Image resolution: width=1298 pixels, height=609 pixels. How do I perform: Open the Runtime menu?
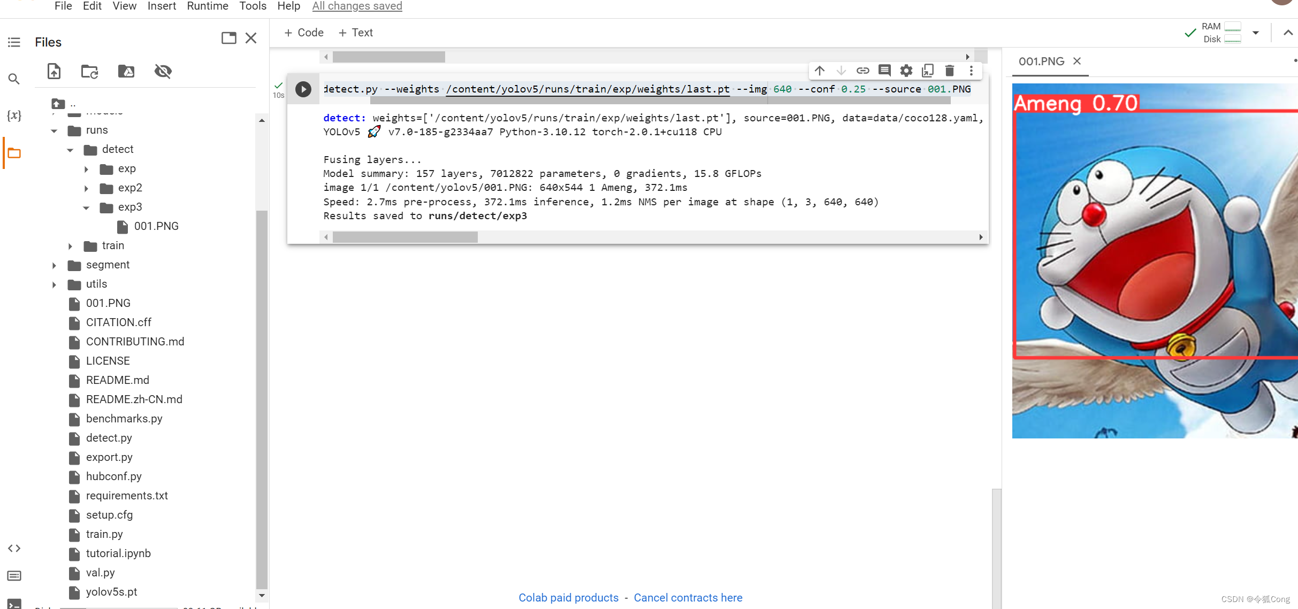coord(208,6)
